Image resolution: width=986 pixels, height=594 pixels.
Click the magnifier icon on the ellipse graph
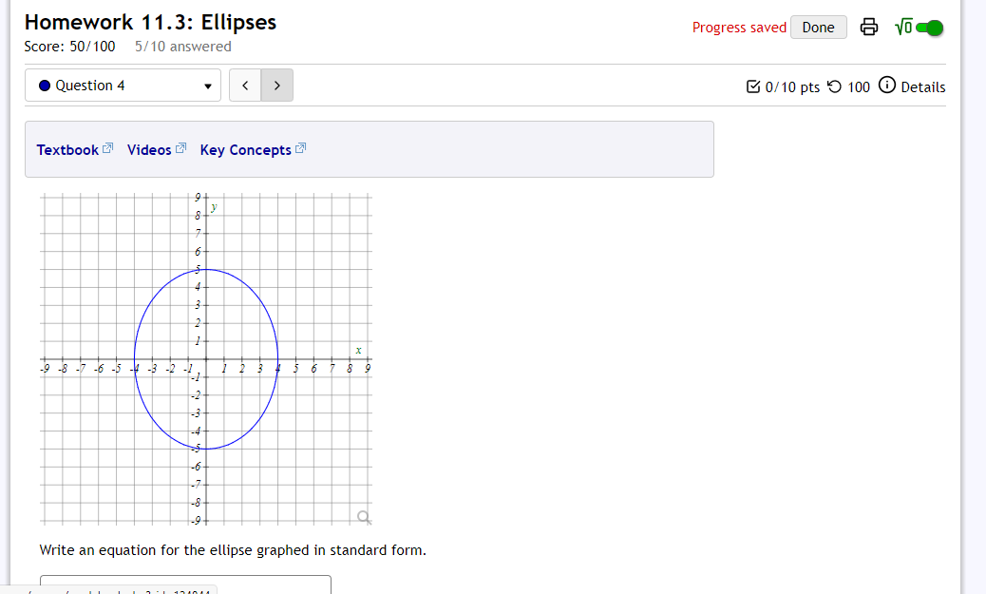[363, 516]
